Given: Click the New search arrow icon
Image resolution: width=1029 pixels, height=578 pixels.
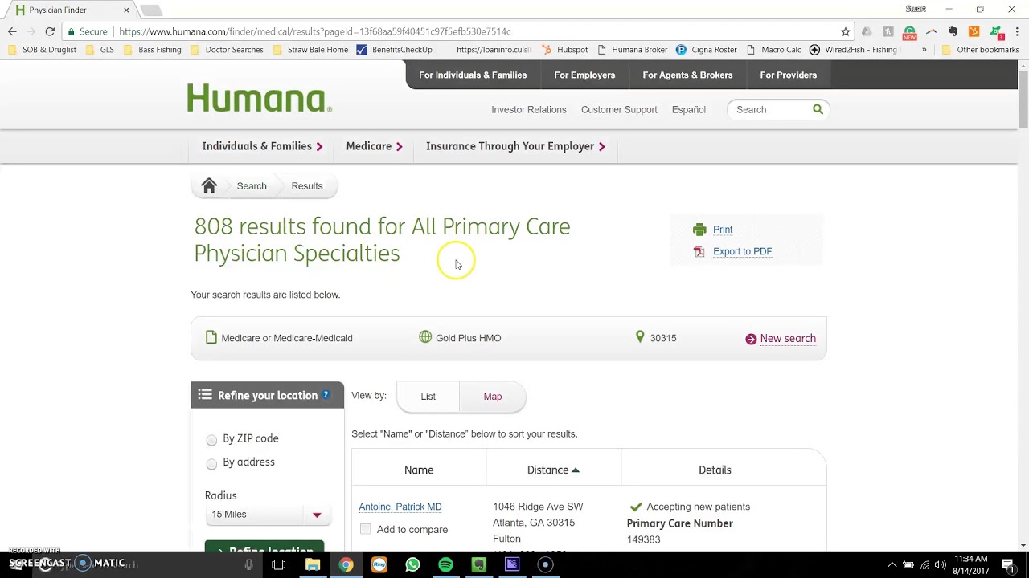Looking at the screenshot, I should pyautogui.click(x=751, y=339).
